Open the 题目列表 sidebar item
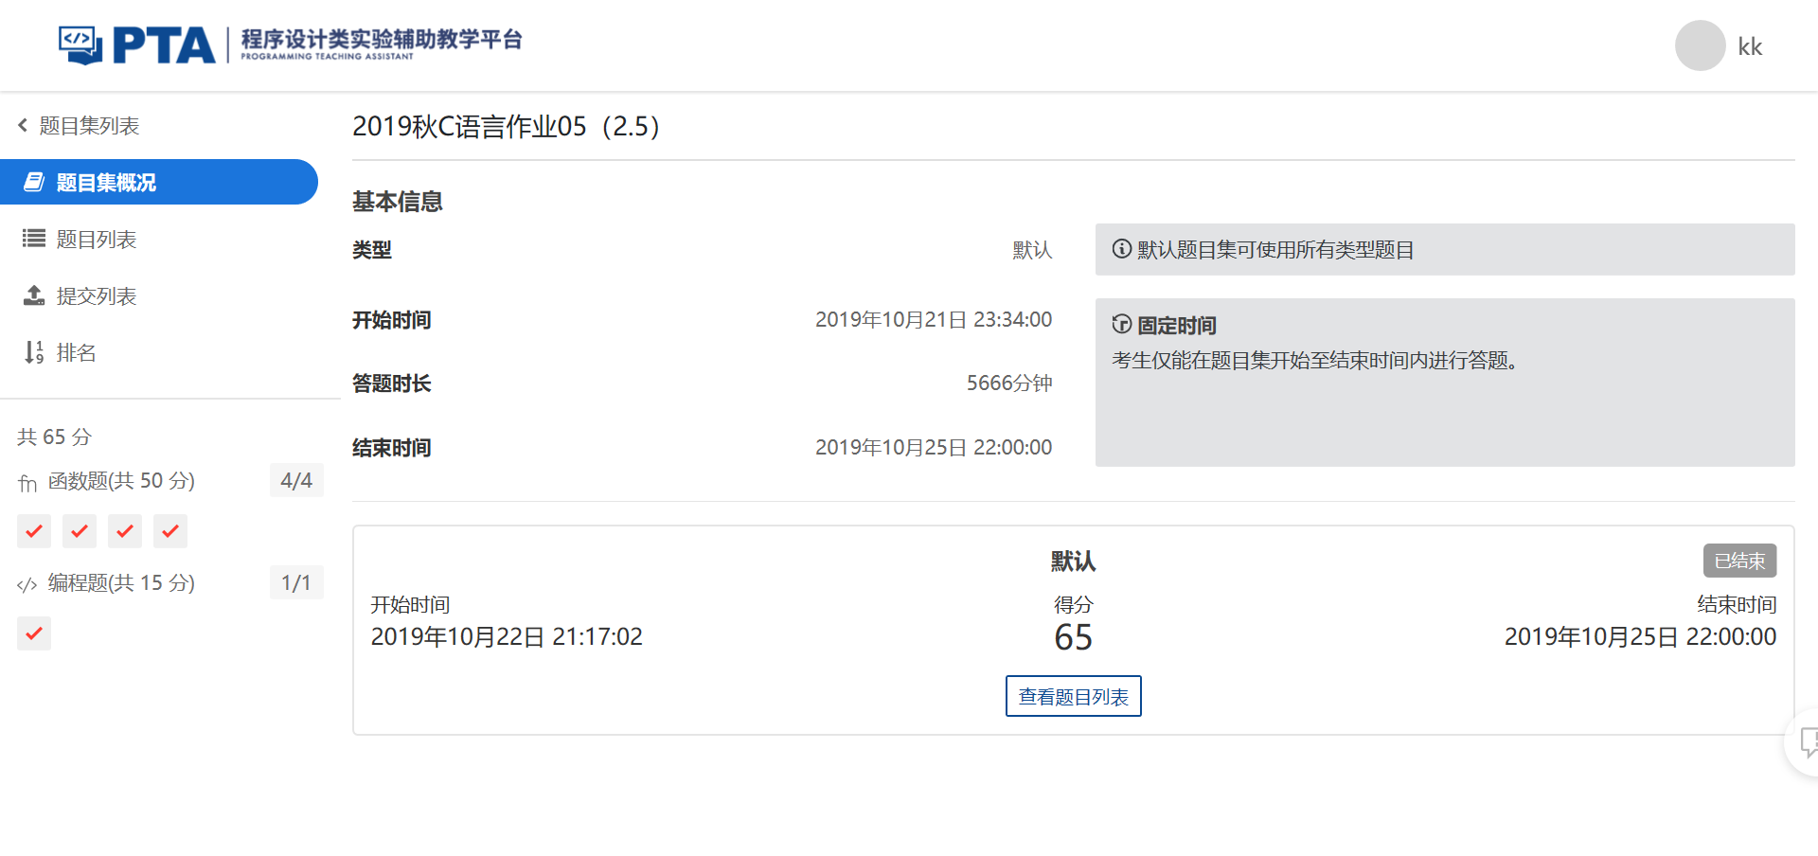1818x856 pixels. [96, 240]
